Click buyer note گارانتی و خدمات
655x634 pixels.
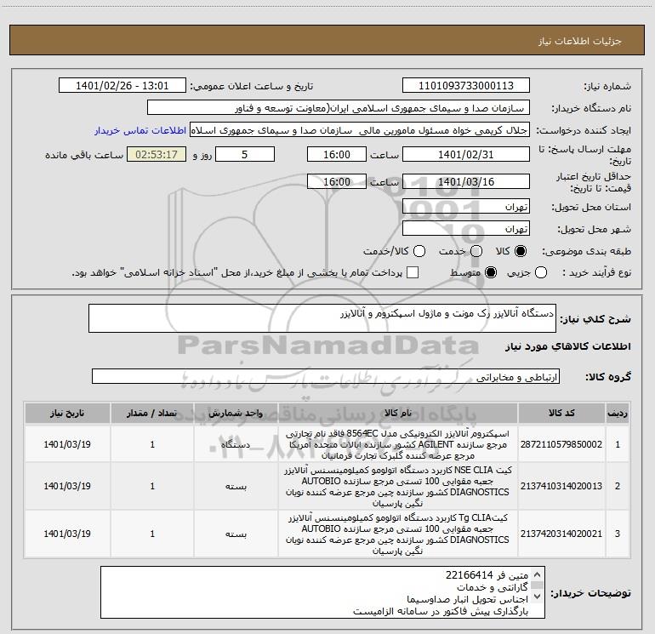tap(492, 587)
